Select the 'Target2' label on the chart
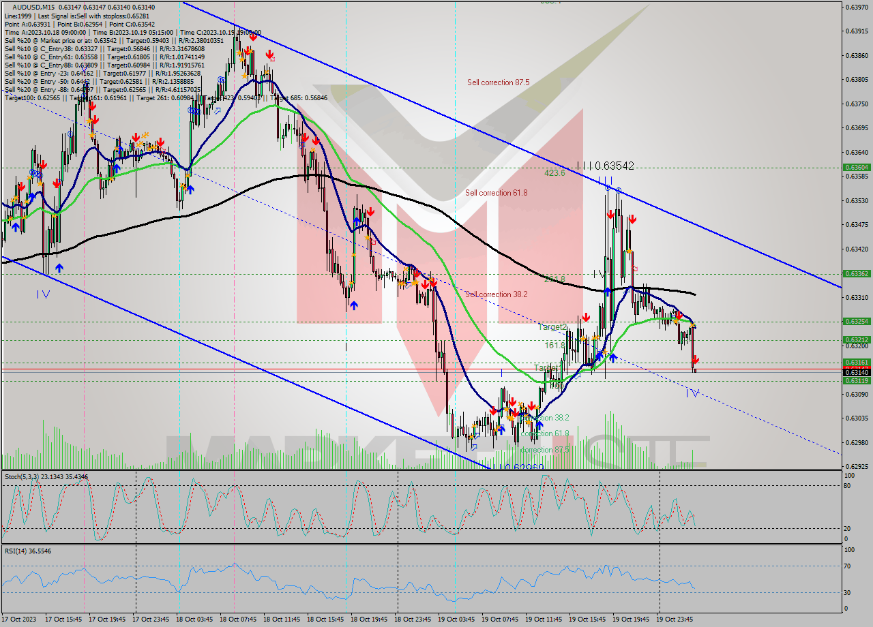The height and width of the screenshot is (627, 873). coord(551,327)
